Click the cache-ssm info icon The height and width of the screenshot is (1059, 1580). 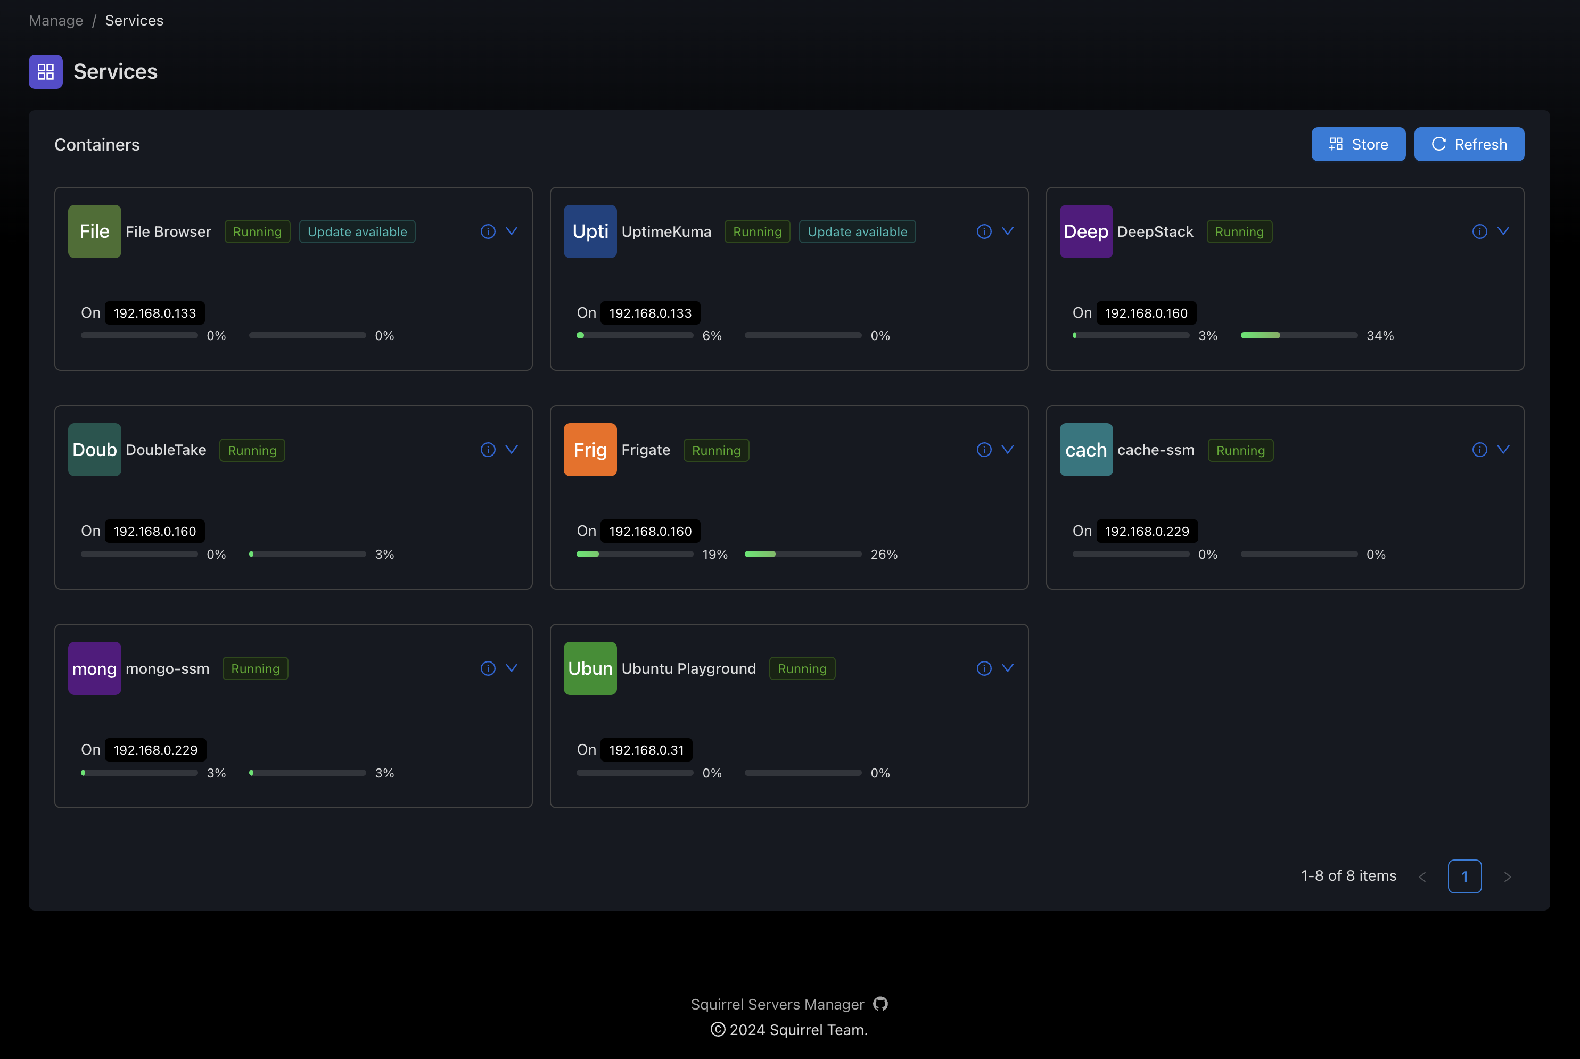[x=1479, y=450]
